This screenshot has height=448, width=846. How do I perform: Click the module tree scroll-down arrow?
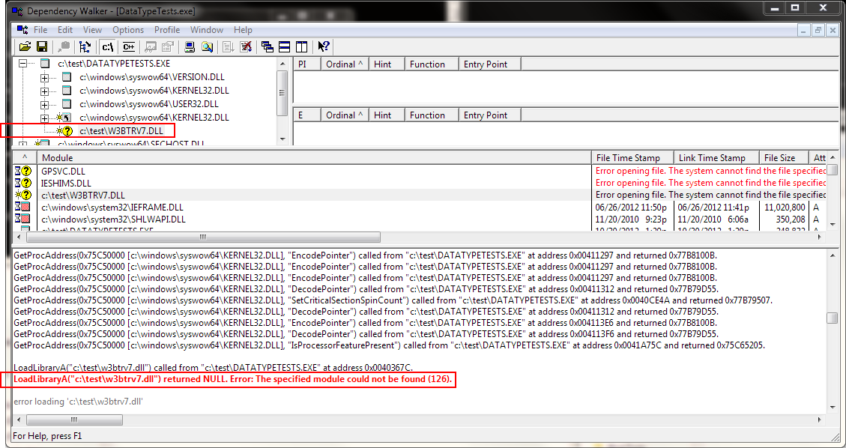pos(283,139)
